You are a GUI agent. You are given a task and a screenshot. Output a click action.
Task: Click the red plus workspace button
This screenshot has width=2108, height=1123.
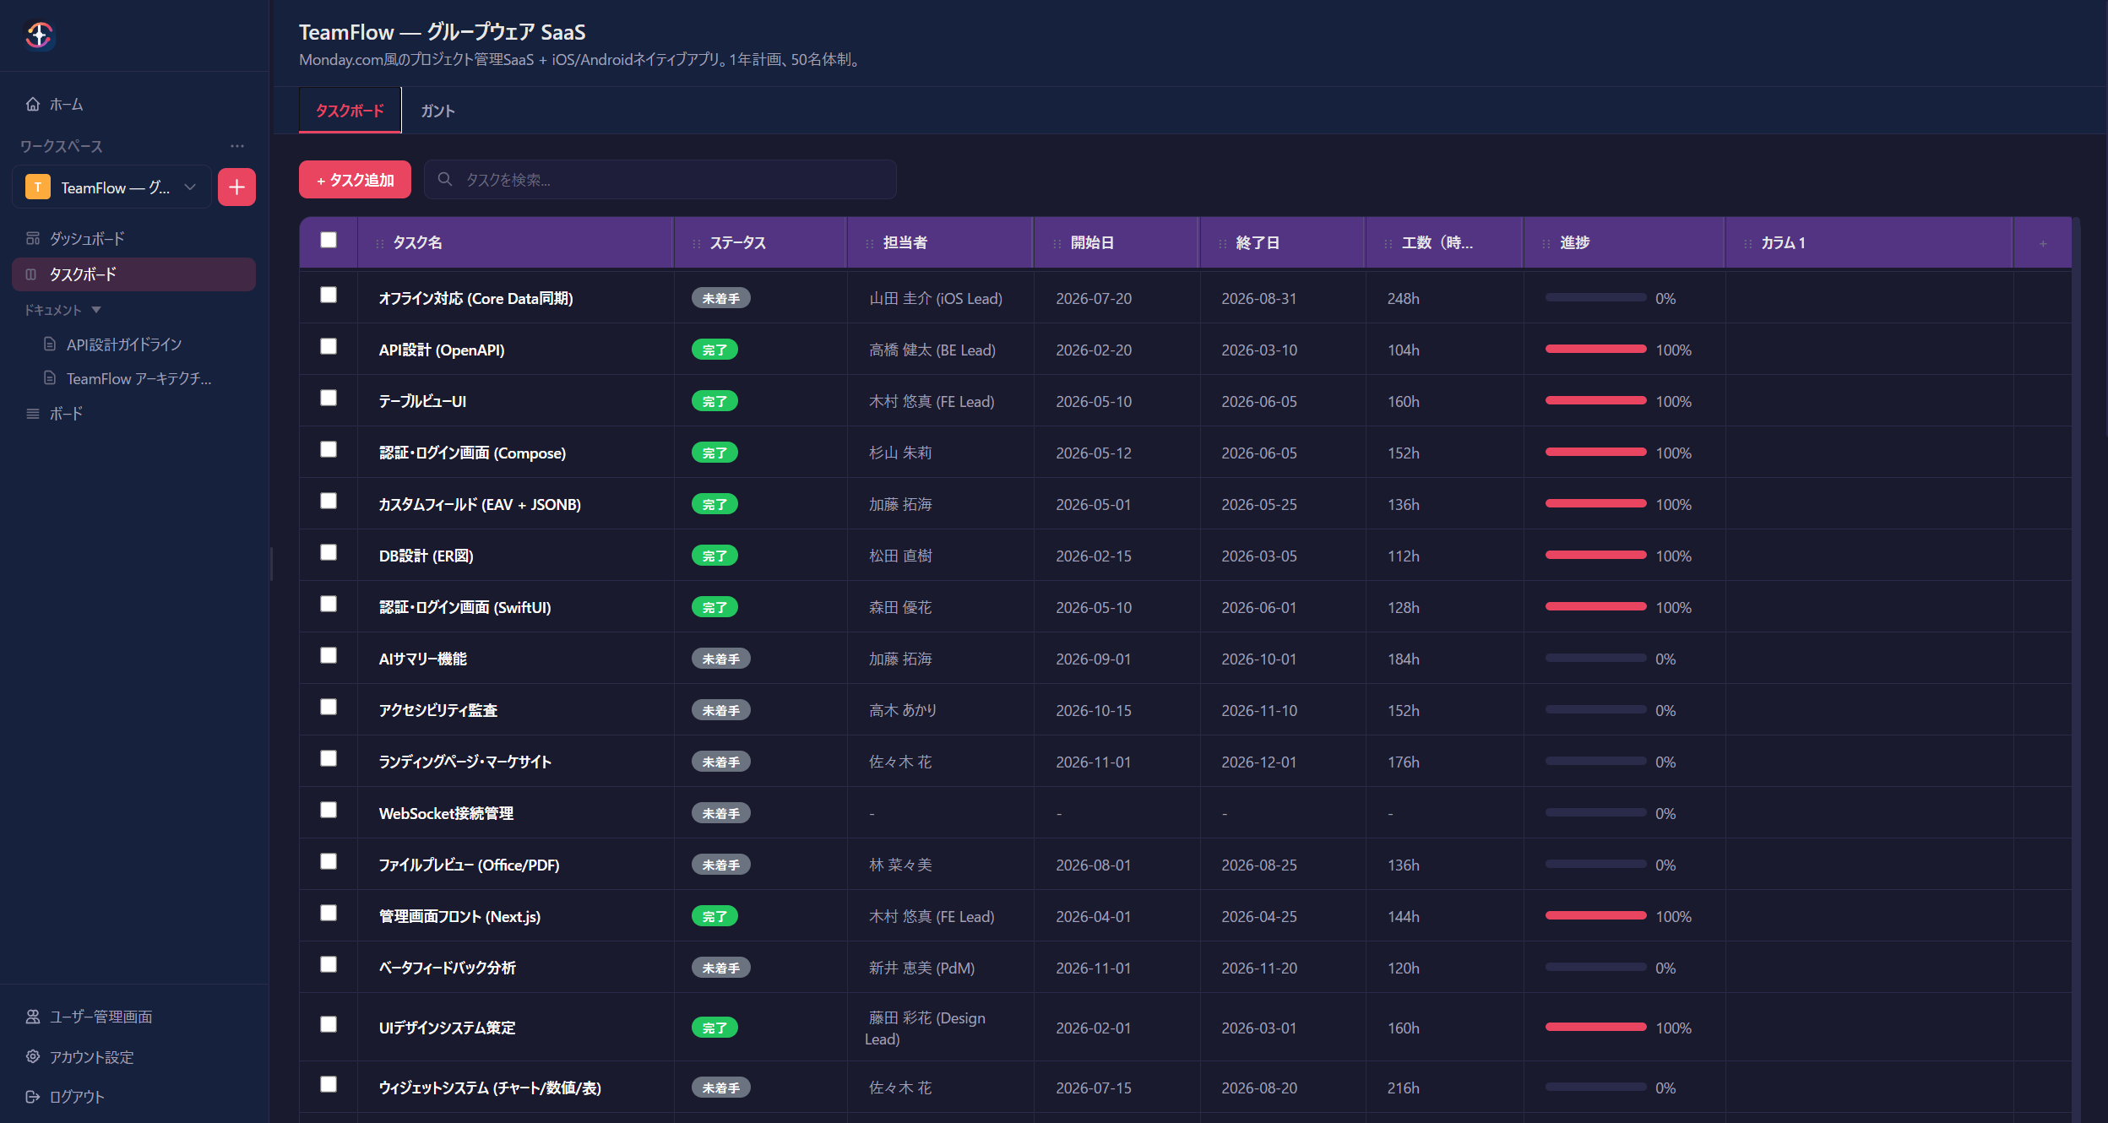pos(236,187)
